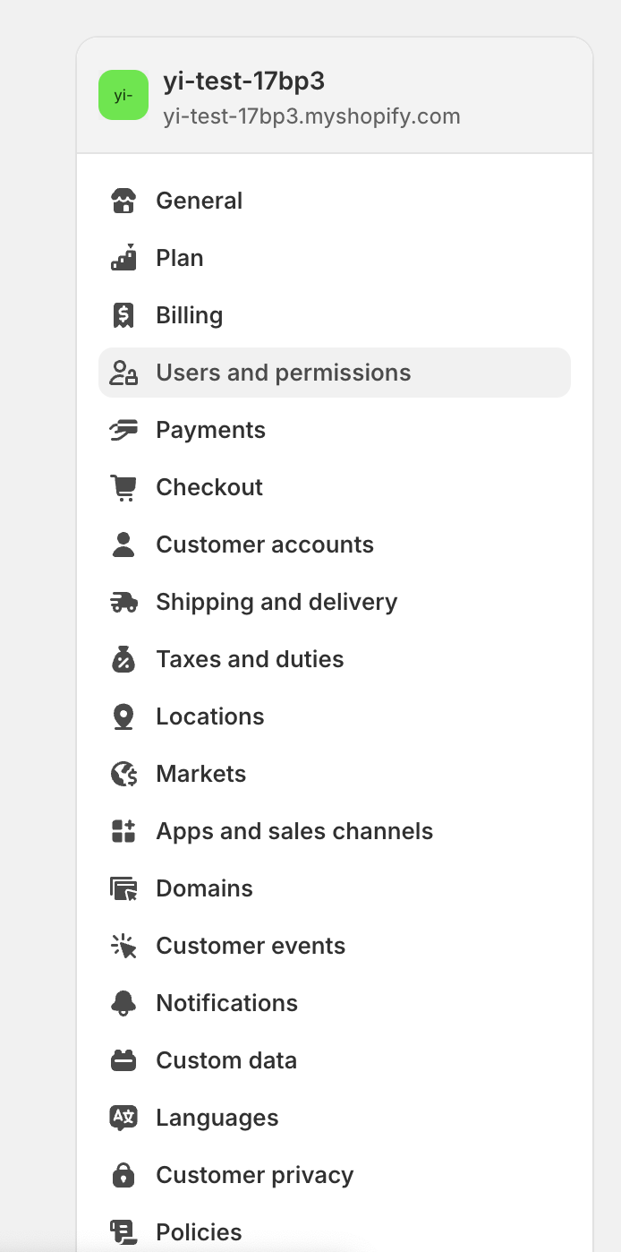The width and height of the screenshot is (621, 1252).
Task: Open the Domains settings page
Action: point(204,888)
